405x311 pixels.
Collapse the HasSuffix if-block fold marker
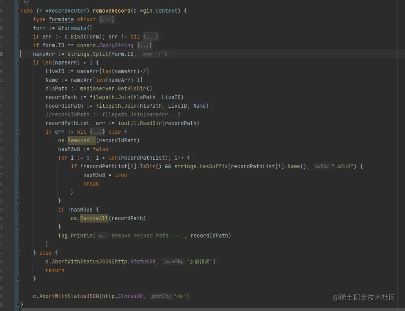click(18, 166)
